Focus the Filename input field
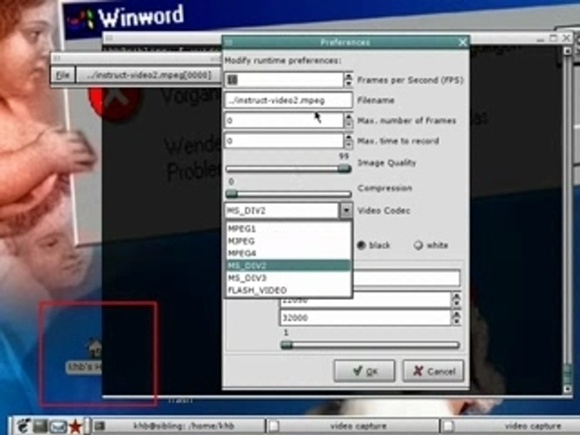This screenshot has width=580, height=435. click(x=289, y=100)
